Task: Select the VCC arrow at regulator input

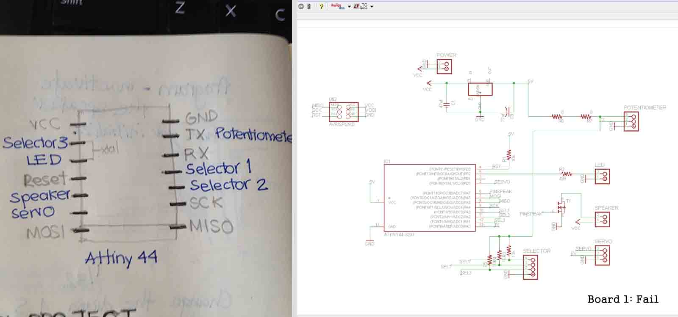Action: 430,83
